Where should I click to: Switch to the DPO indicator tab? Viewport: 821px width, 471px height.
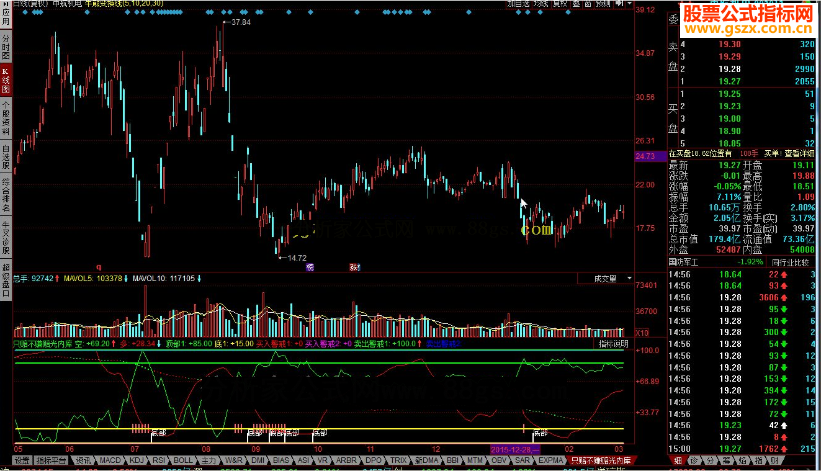point(374,460)
